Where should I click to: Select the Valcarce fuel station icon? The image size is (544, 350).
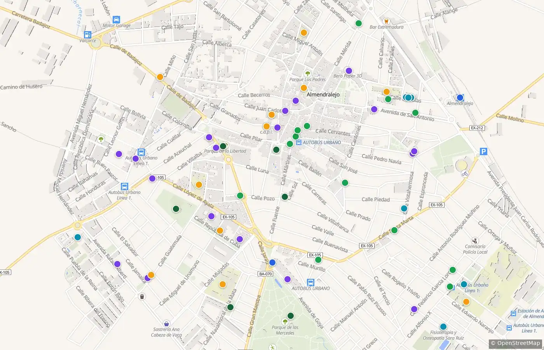click(87, 35)
